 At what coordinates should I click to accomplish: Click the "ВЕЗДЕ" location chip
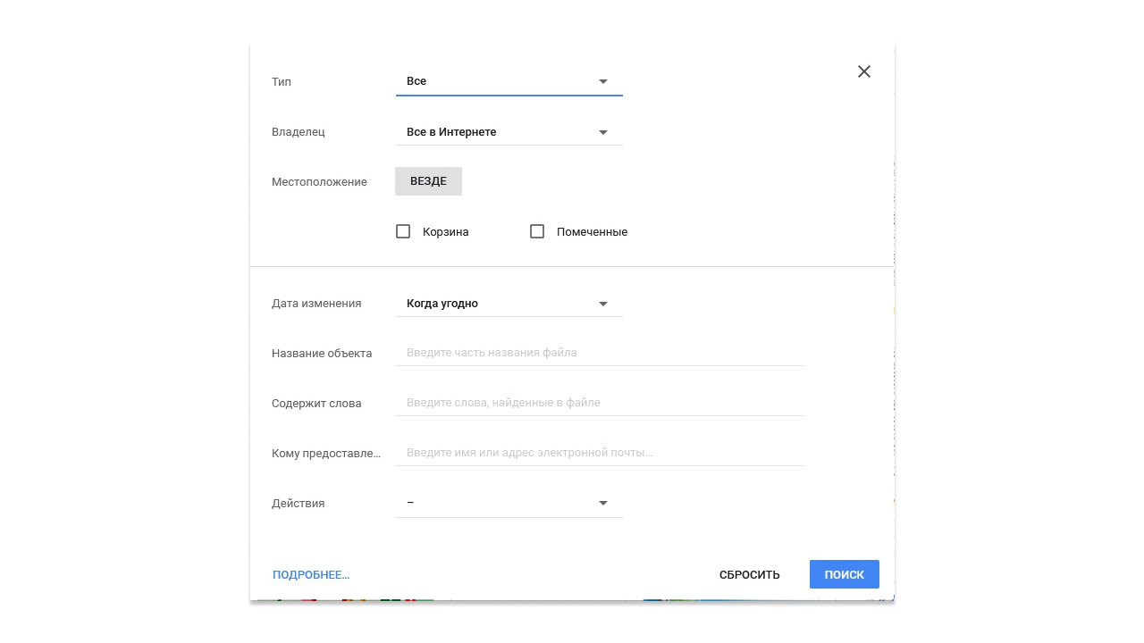click(x=428, y=180)
